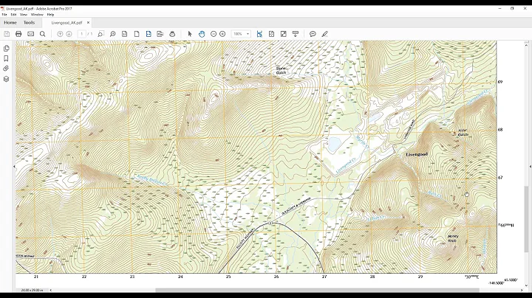Click the fit one full page icon
The width and height of the screenshot is (532, 298).
[x=271, y=34]
